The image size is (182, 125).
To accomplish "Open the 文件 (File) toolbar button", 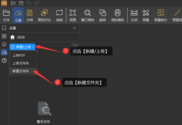I will point(6,15).
